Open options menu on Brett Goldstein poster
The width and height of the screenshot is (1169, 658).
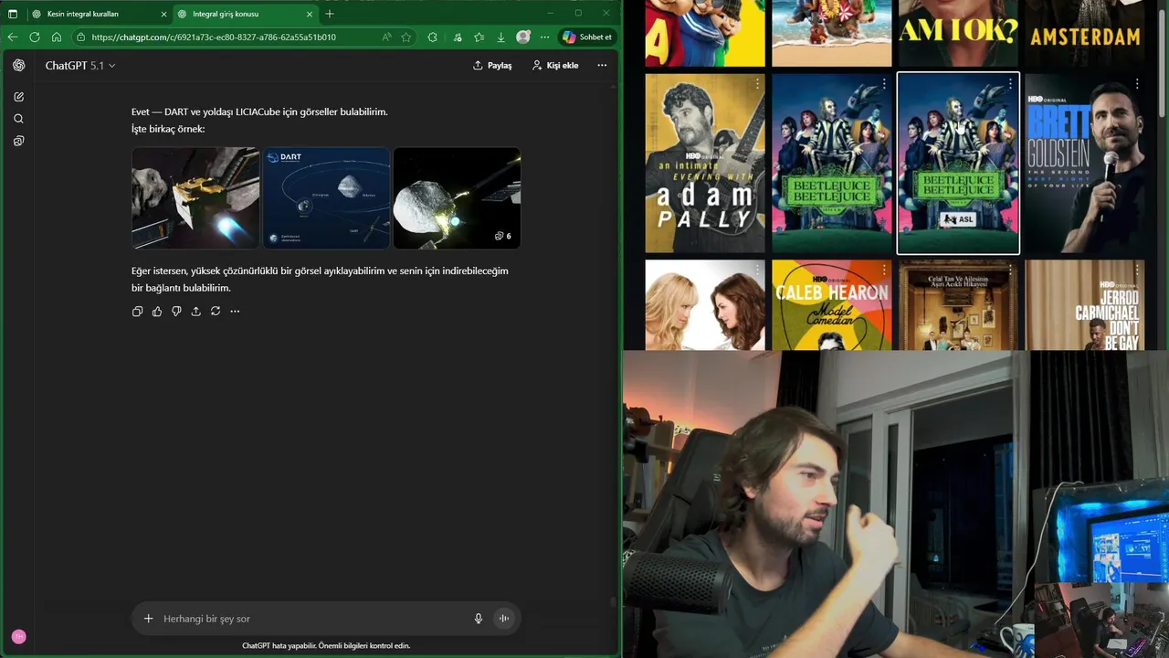1136,84
